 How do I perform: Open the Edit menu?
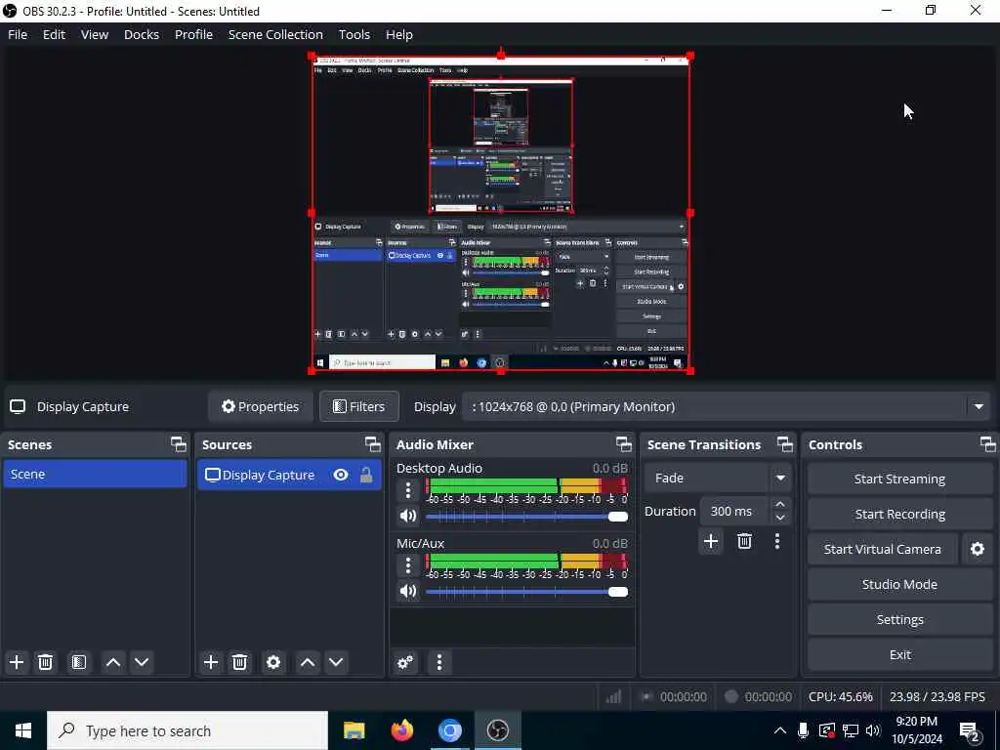[55, 34]
